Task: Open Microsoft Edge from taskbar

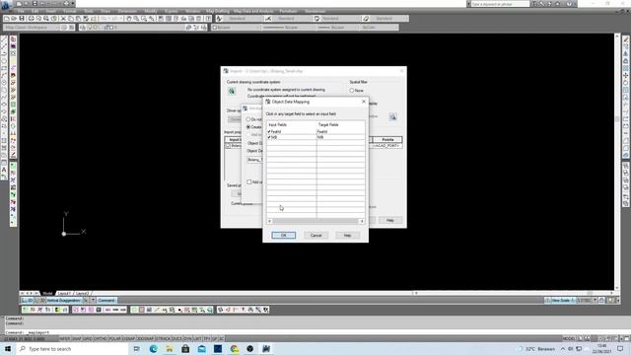Action: tap(154, 348)
